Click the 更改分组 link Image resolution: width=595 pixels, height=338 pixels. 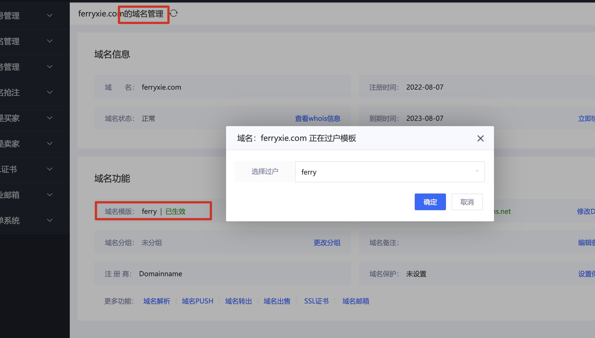tap(327, 243)
